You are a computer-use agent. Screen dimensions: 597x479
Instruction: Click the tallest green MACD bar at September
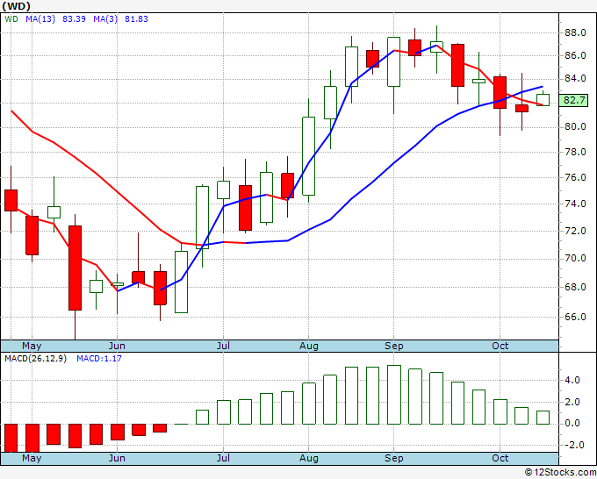tap(394, 395)
